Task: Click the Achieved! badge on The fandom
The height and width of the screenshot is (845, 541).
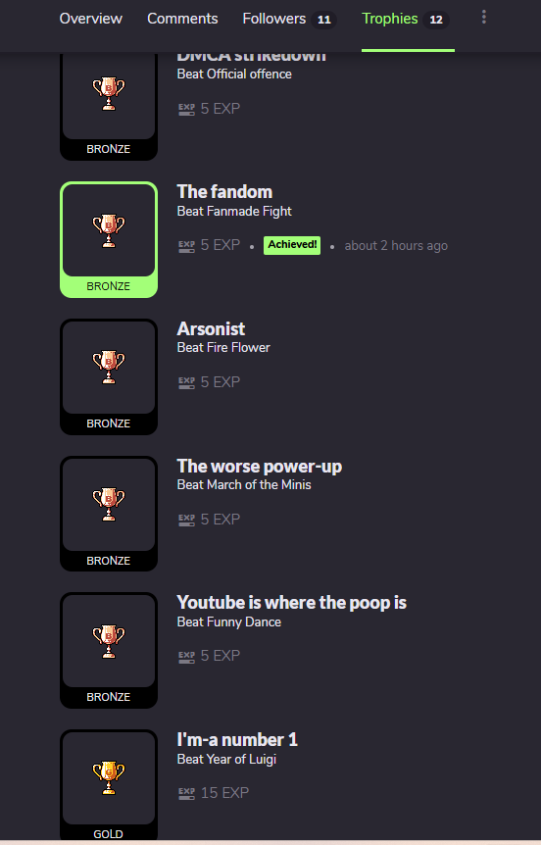Action: (x=292, y=245)
